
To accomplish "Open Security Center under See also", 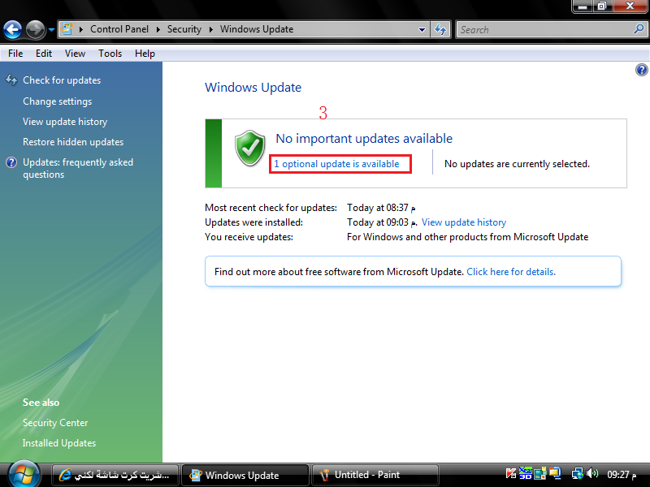I will [55, 423].
